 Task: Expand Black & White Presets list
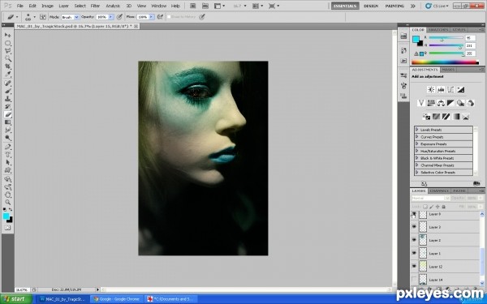pyautogui.click(x=417, y=158)
